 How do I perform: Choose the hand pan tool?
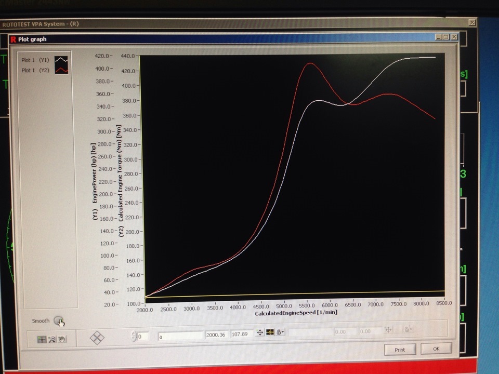pos(62,339)
